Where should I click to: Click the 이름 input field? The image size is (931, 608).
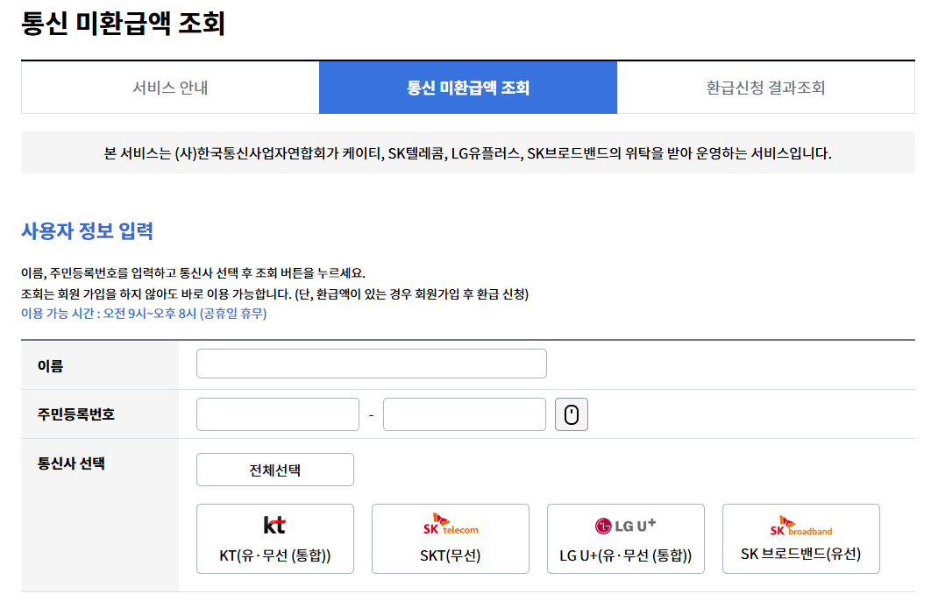point(372,363)
